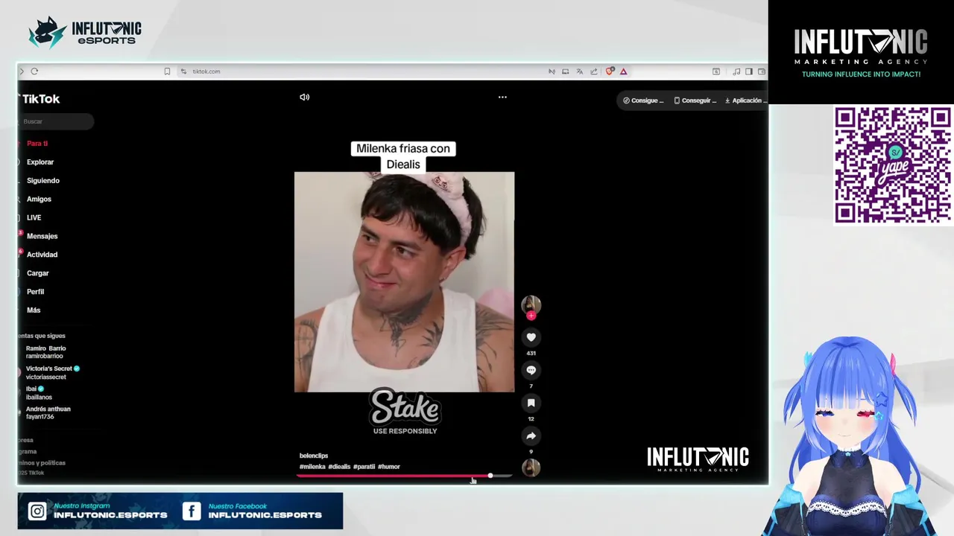Click the Brave shields icon

[x=610, y=71]
